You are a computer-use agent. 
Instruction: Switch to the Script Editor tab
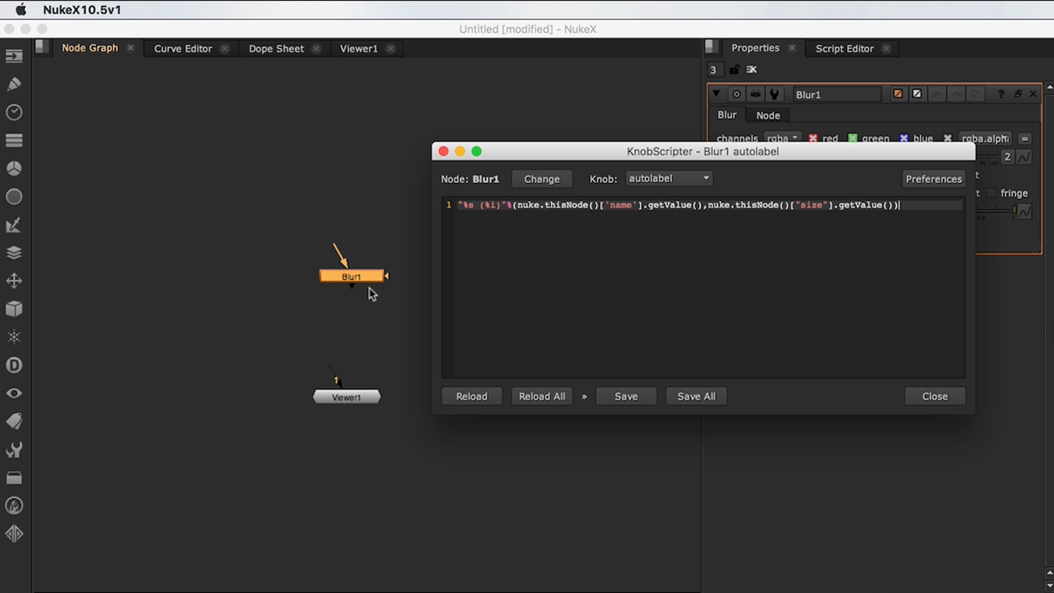pos(845,48)
